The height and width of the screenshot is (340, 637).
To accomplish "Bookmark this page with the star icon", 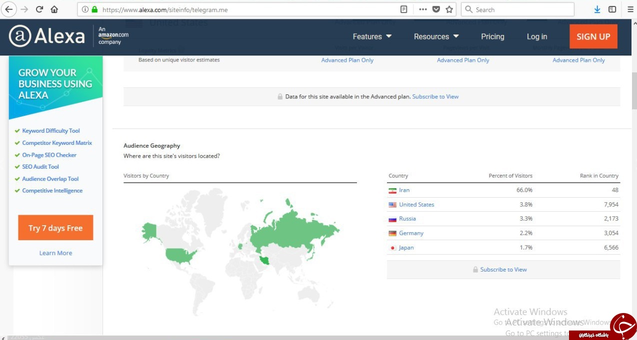I will point(449,9).
